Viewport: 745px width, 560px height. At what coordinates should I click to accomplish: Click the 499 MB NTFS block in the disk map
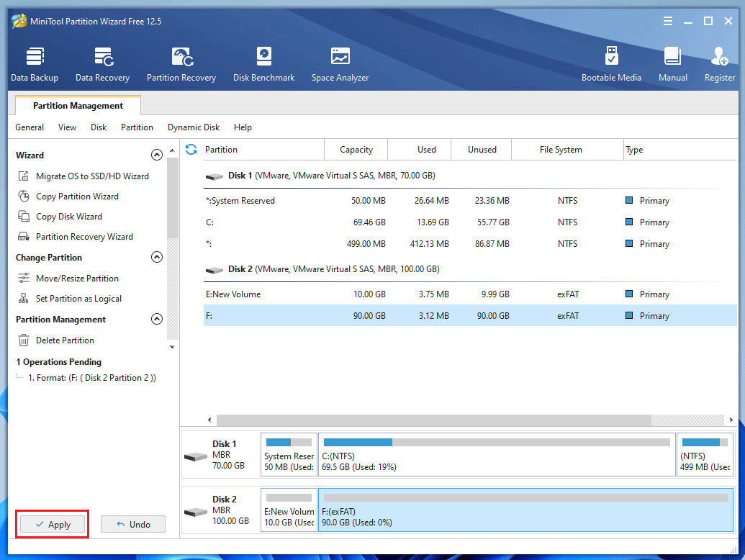705,455
